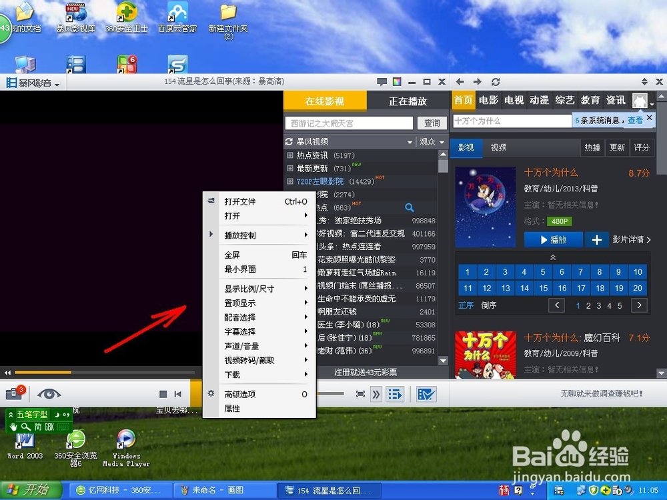Go to next episode page arrow
Image resolution: width=667 pixels, height=500 pixels.
(639, 305)
